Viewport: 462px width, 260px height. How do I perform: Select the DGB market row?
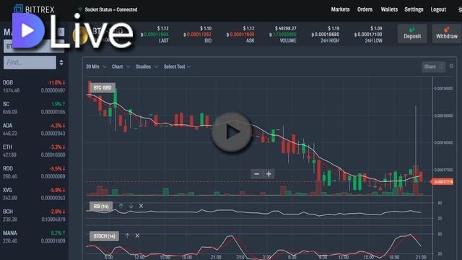pos(34,87)
